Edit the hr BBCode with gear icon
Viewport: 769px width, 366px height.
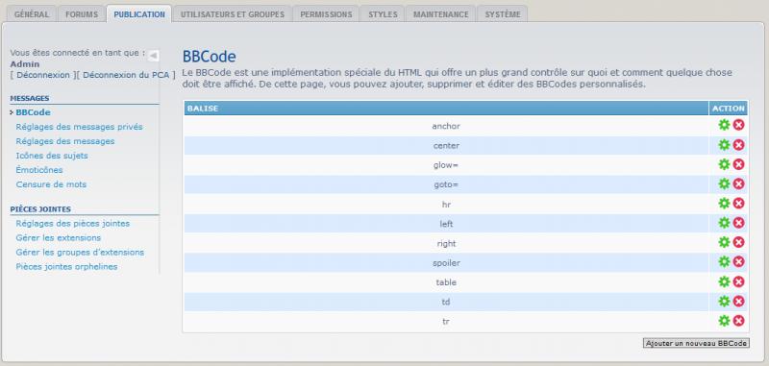tap(724, 204)
